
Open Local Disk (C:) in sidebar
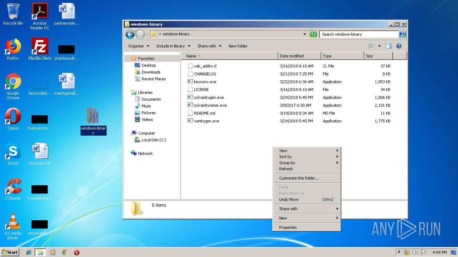154,140
